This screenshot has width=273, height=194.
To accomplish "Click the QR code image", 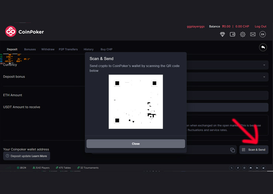I will 136,102.
